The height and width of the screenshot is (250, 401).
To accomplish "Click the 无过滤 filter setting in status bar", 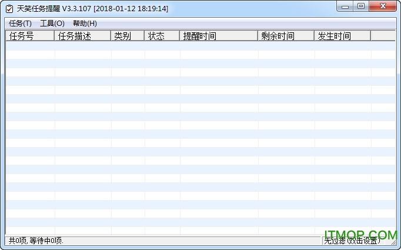I will point(353,241).
